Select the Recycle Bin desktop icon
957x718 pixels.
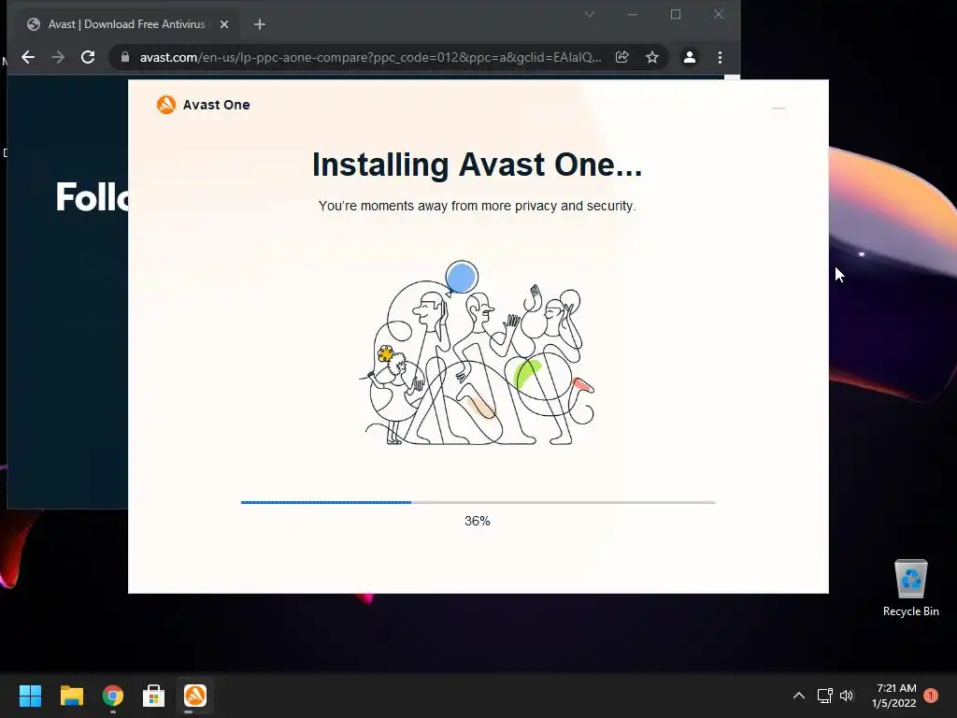click(x=910, y=588)
